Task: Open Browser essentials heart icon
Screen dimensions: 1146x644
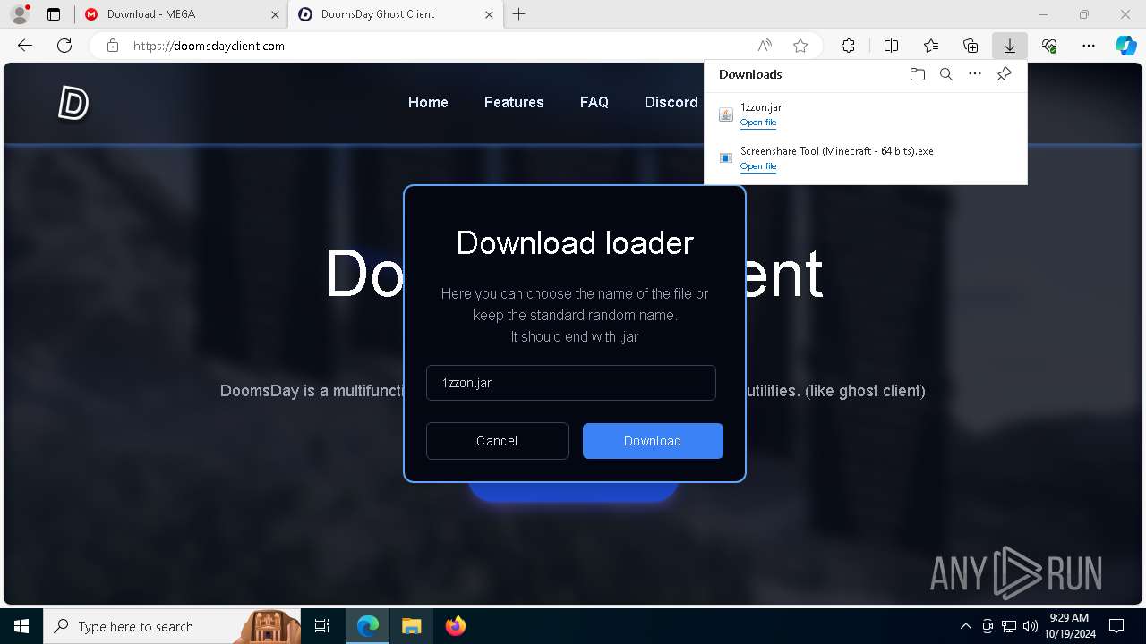Action: click(1049, 46)
